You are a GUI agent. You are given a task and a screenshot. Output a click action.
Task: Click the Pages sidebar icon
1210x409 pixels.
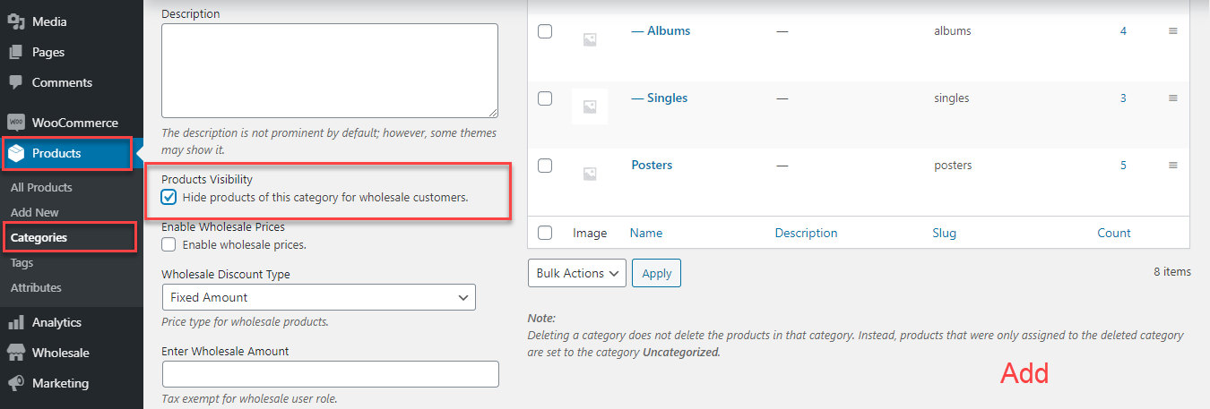(15, 52)
